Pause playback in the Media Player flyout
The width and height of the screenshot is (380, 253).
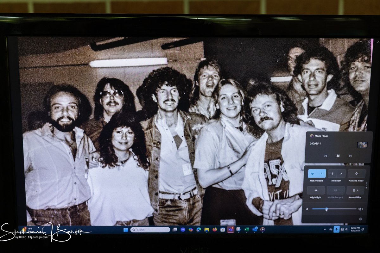point(338,156)
